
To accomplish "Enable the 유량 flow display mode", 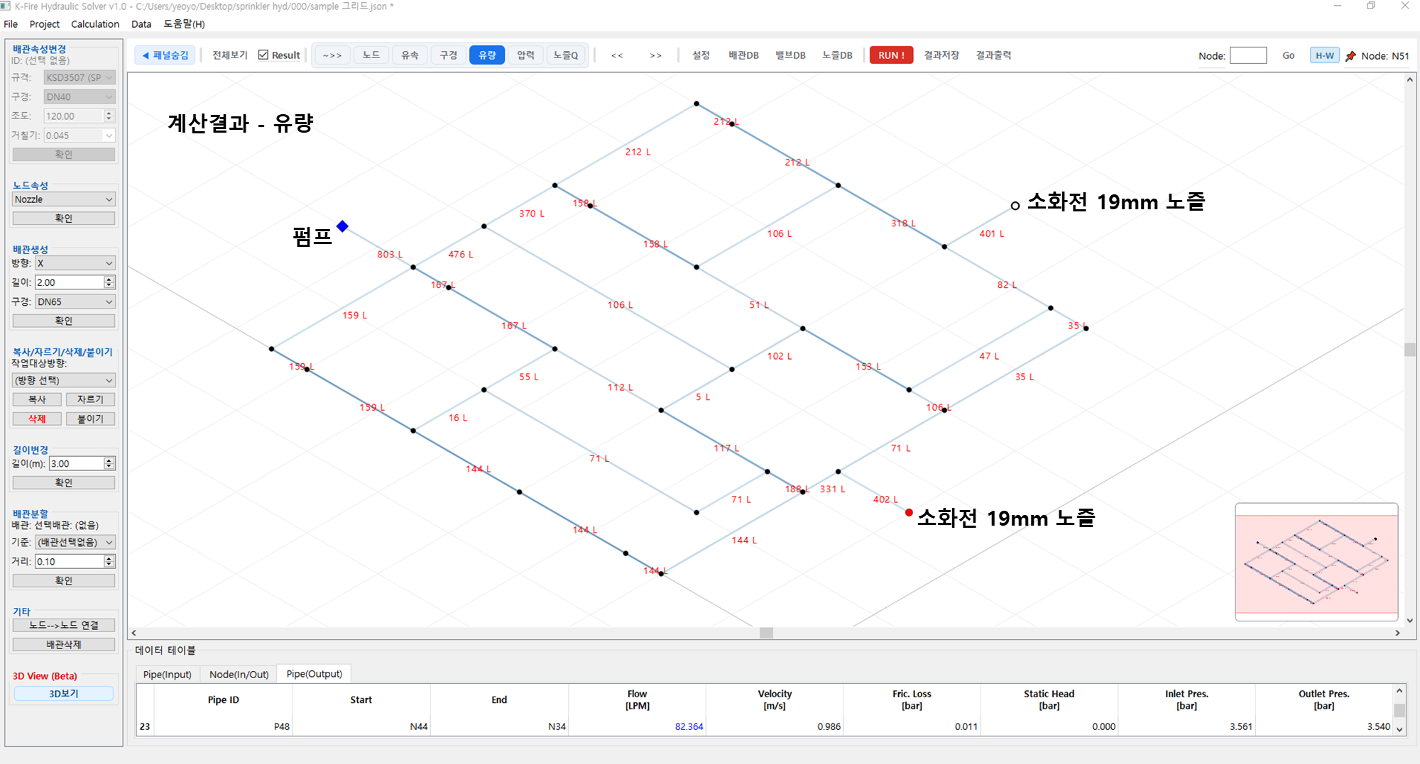I will (x=487, y=55).
